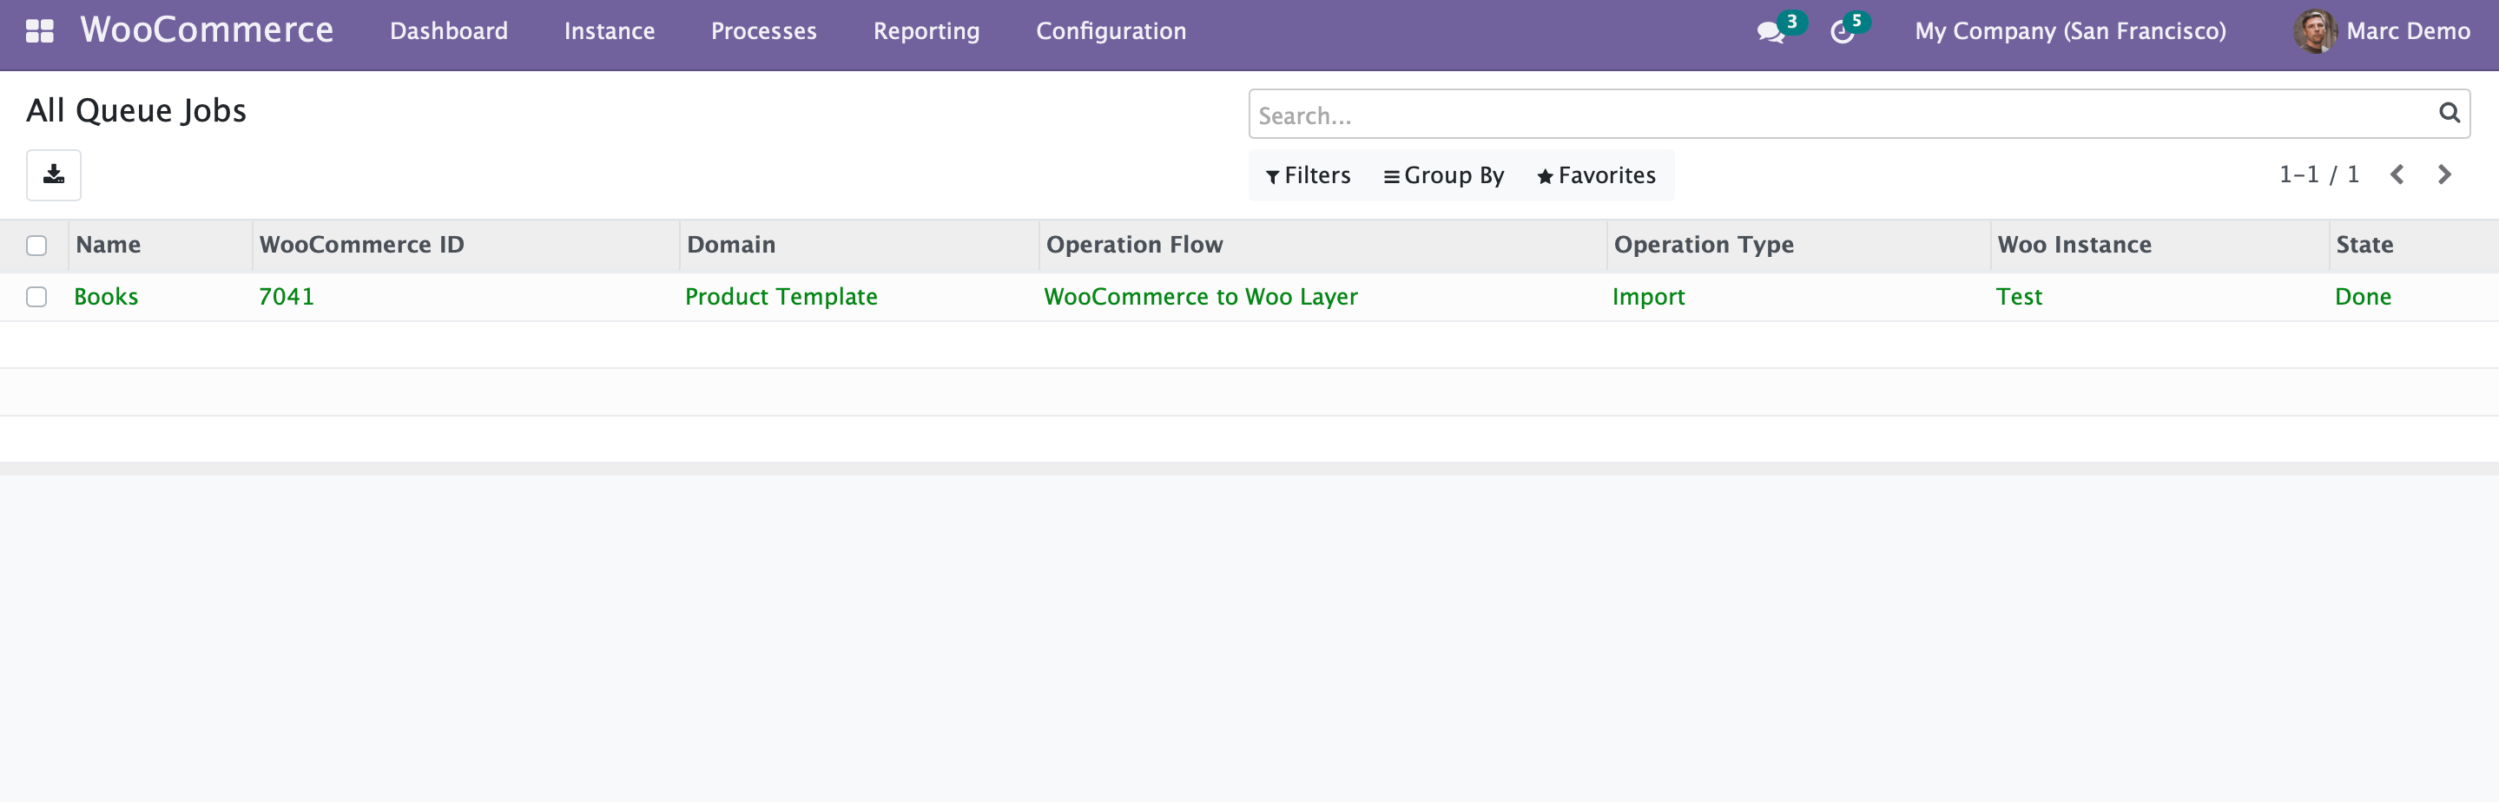Select My Company (San Francisco)

tap(2071, 30)
